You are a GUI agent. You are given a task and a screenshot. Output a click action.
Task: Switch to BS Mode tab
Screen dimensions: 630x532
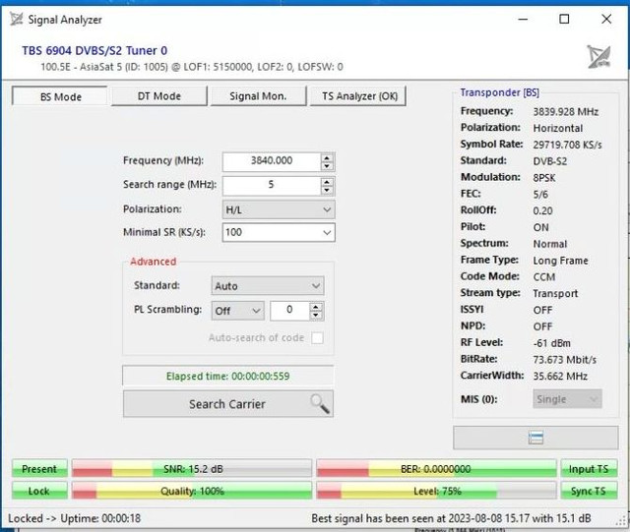tap(60, 96)
